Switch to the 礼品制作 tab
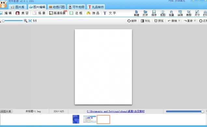This screenshot has width=207, height=127. pos(96,7)
